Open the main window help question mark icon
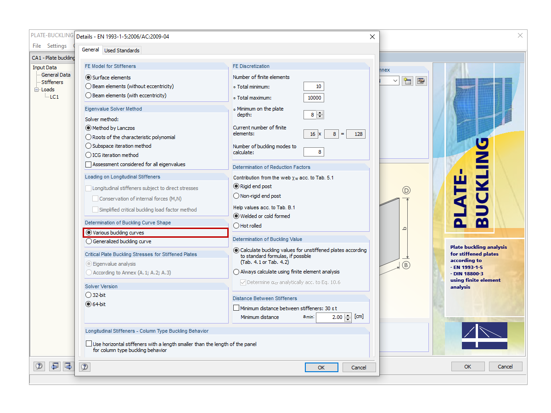 pyautogui.click(x=39, y=366)
